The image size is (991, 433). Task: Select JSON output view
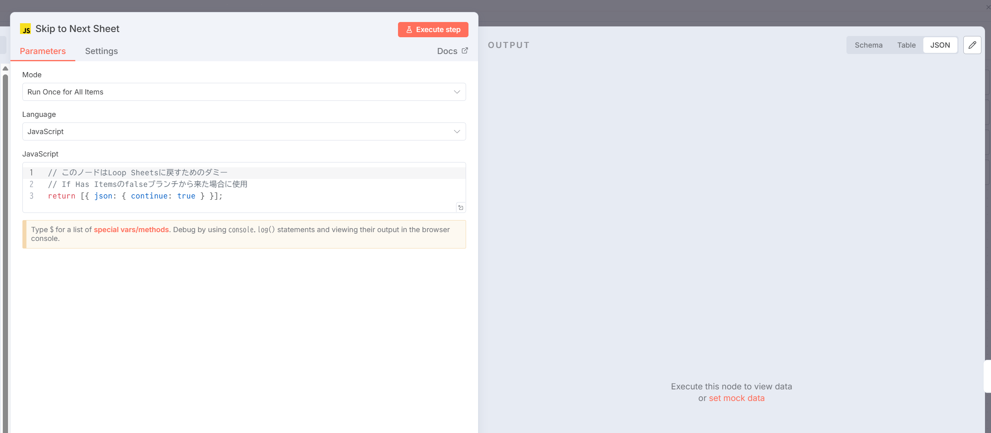(940, 45)
